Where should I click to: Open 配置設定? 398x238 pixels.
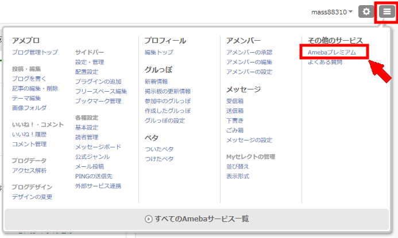coord(87,72)
